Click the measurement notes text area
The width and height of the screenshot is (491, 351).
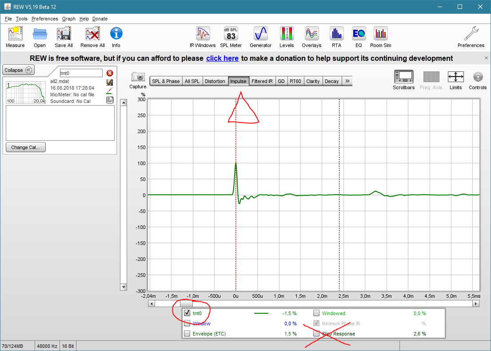pyautogui.click(x=60, y=123)
